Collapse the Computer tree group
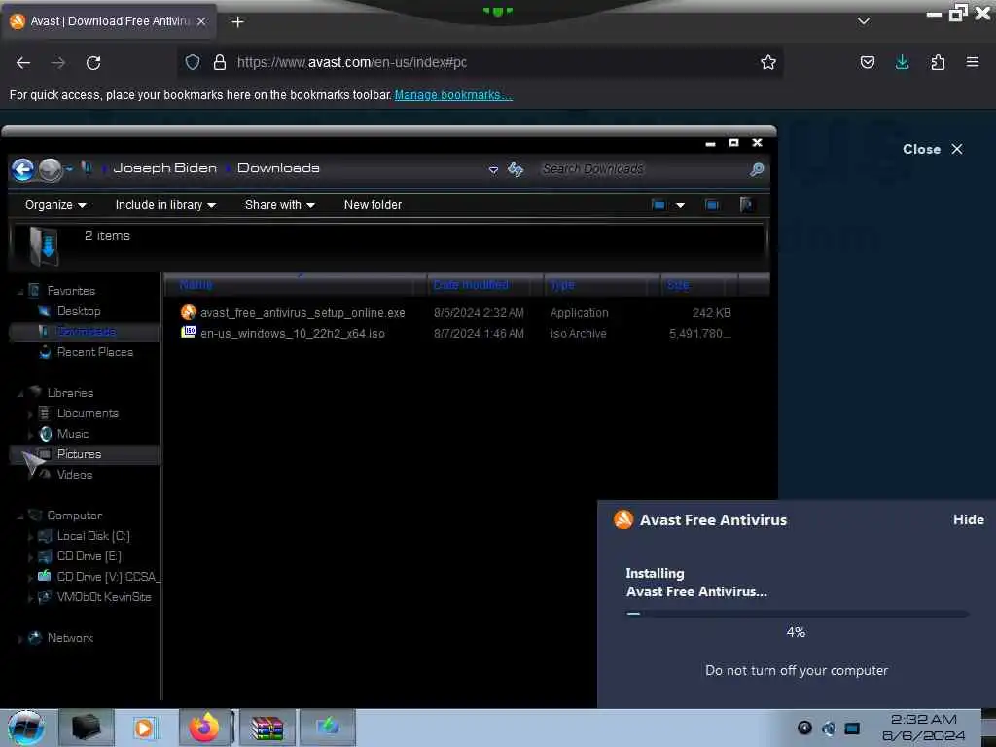 pos(20,516)
